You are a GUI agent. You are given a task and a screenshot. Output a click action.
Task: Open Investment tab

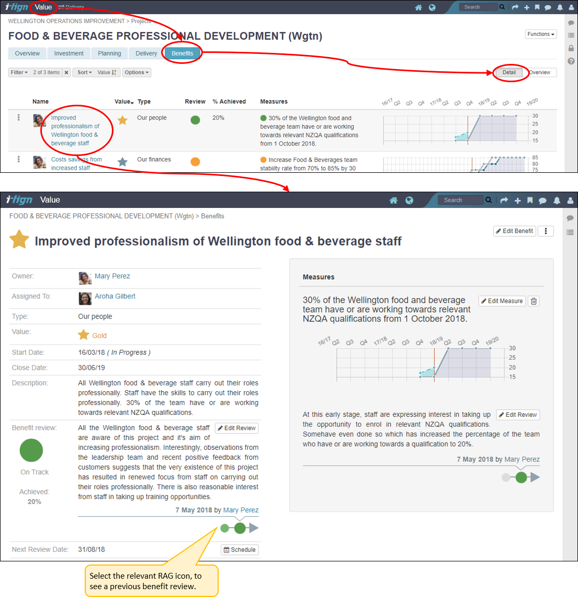click(69, 53)
